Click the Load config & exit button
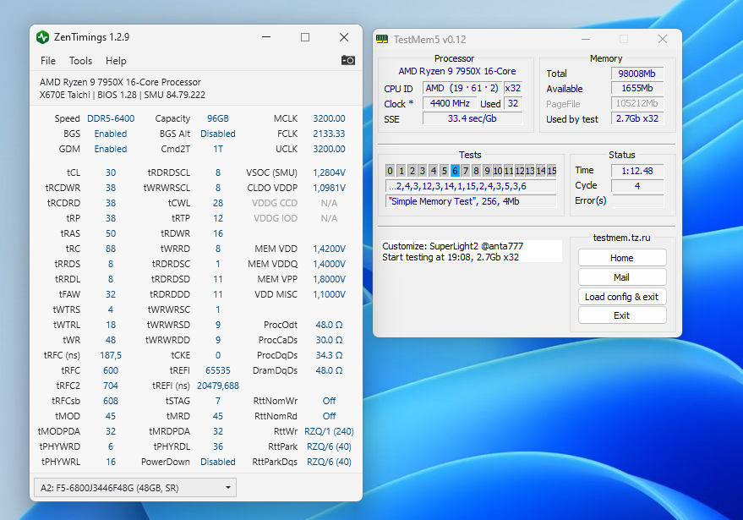743x520 pixels. [621, 297]
